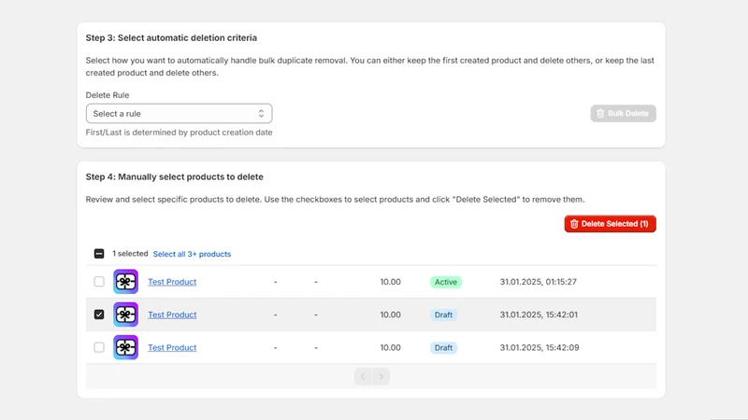Click the red Delete Selected (1) button

(x=611, y=224)
